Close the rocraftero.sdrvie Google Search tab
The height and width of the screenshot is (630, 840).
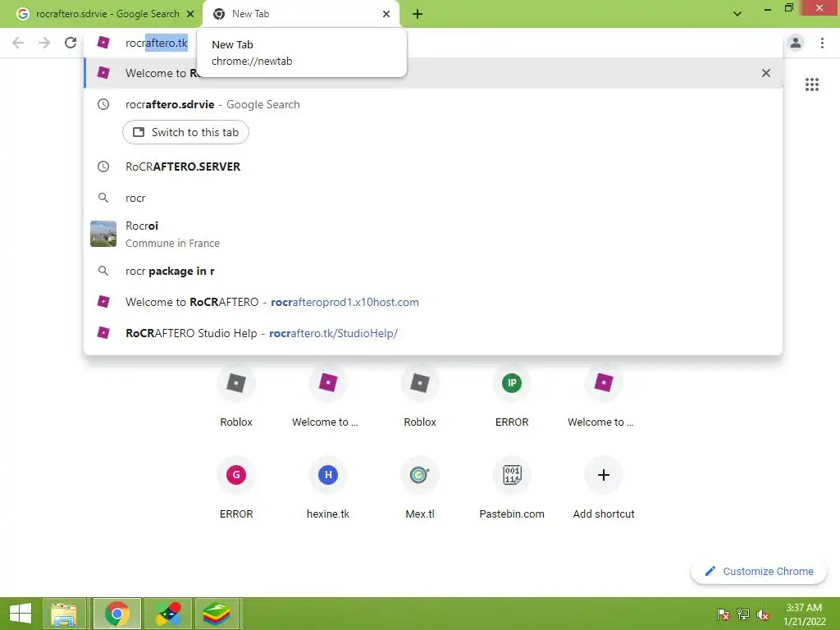pos(190,14)
